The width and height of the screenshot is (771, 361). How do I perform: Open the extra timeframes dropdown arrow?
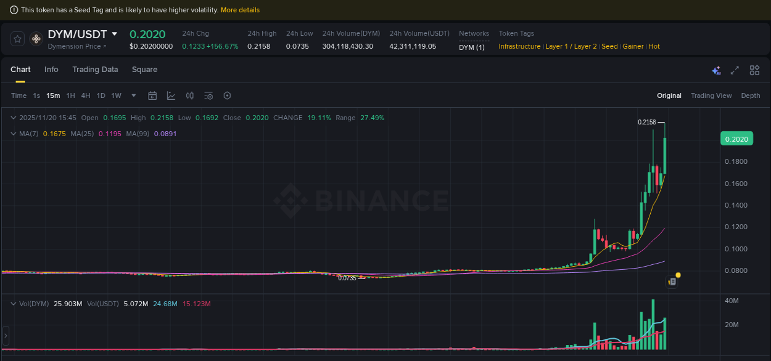(133, 95)
